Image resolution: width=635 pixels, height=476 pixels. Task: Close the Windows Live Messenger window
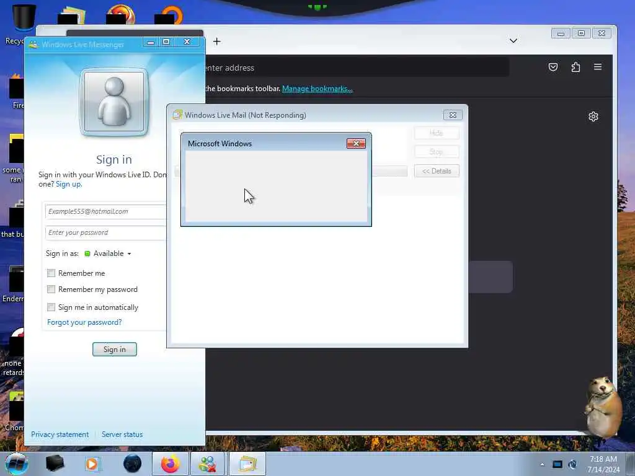coord(187,42)
